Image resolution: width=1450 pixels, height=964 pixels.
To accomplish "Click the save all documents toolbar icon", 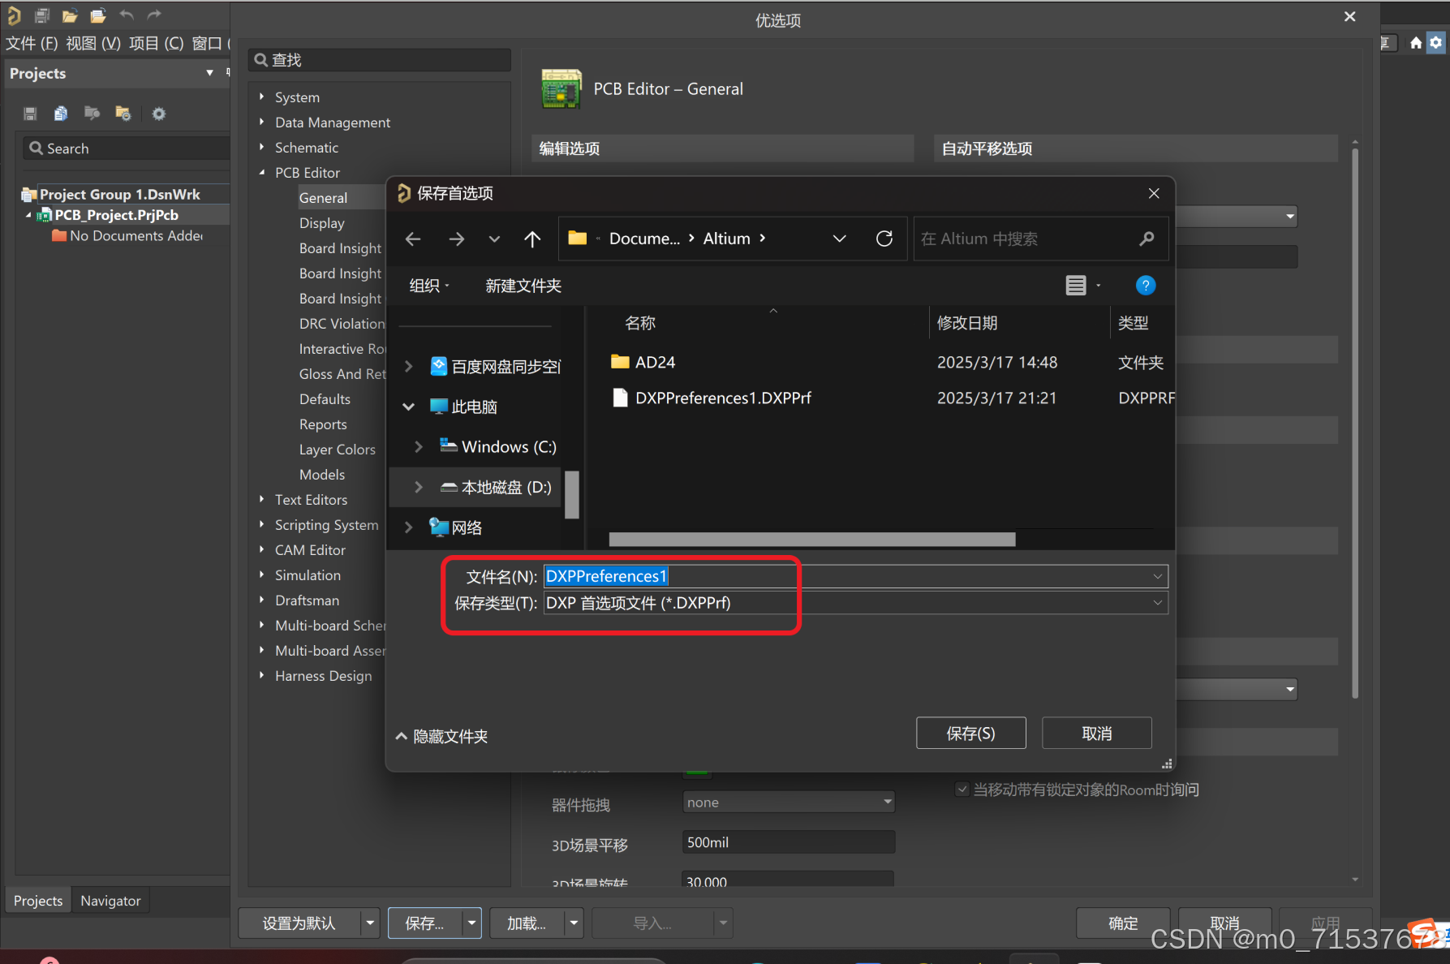I will coord(42,15).
